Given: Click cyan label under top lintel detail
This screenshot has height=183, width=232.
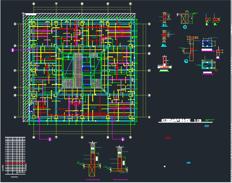Looking at the screenshot, I should (165, 25).
